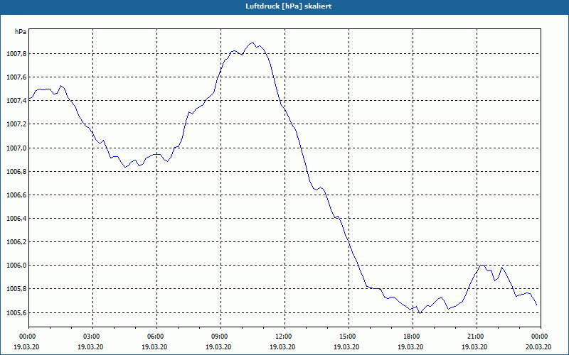Click the 1007,6 y-axis label
569x355 pixels.
16,77
